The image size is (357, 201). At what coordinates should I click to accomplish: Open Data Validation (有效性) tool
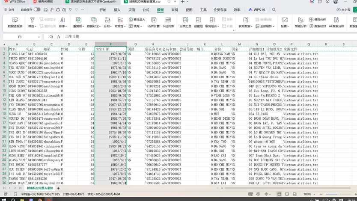pos(120,23)
